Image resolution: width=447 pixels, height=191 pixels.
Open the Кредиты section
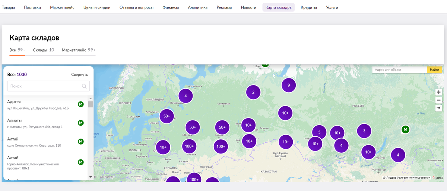pos(309,7)
